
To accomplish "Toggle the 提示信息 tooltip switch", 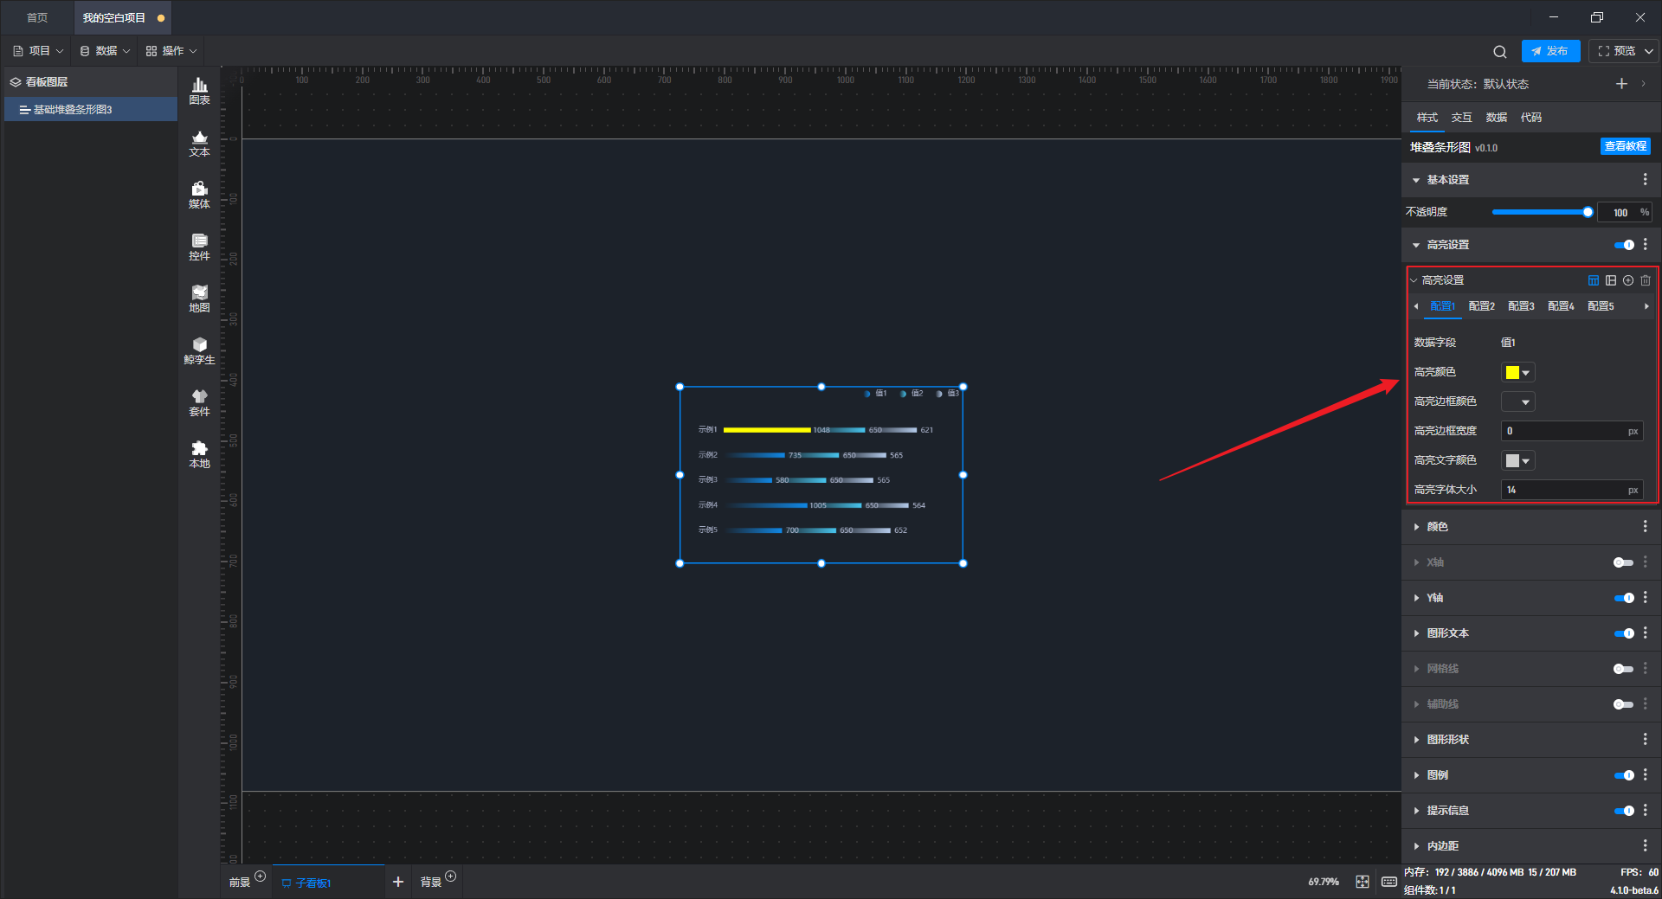I will pos(1624,811).
